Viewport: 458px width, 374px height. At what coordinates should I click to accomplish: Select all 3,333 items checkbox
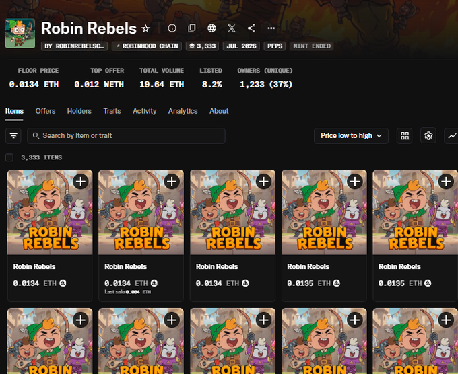click(x=9, y=157)
